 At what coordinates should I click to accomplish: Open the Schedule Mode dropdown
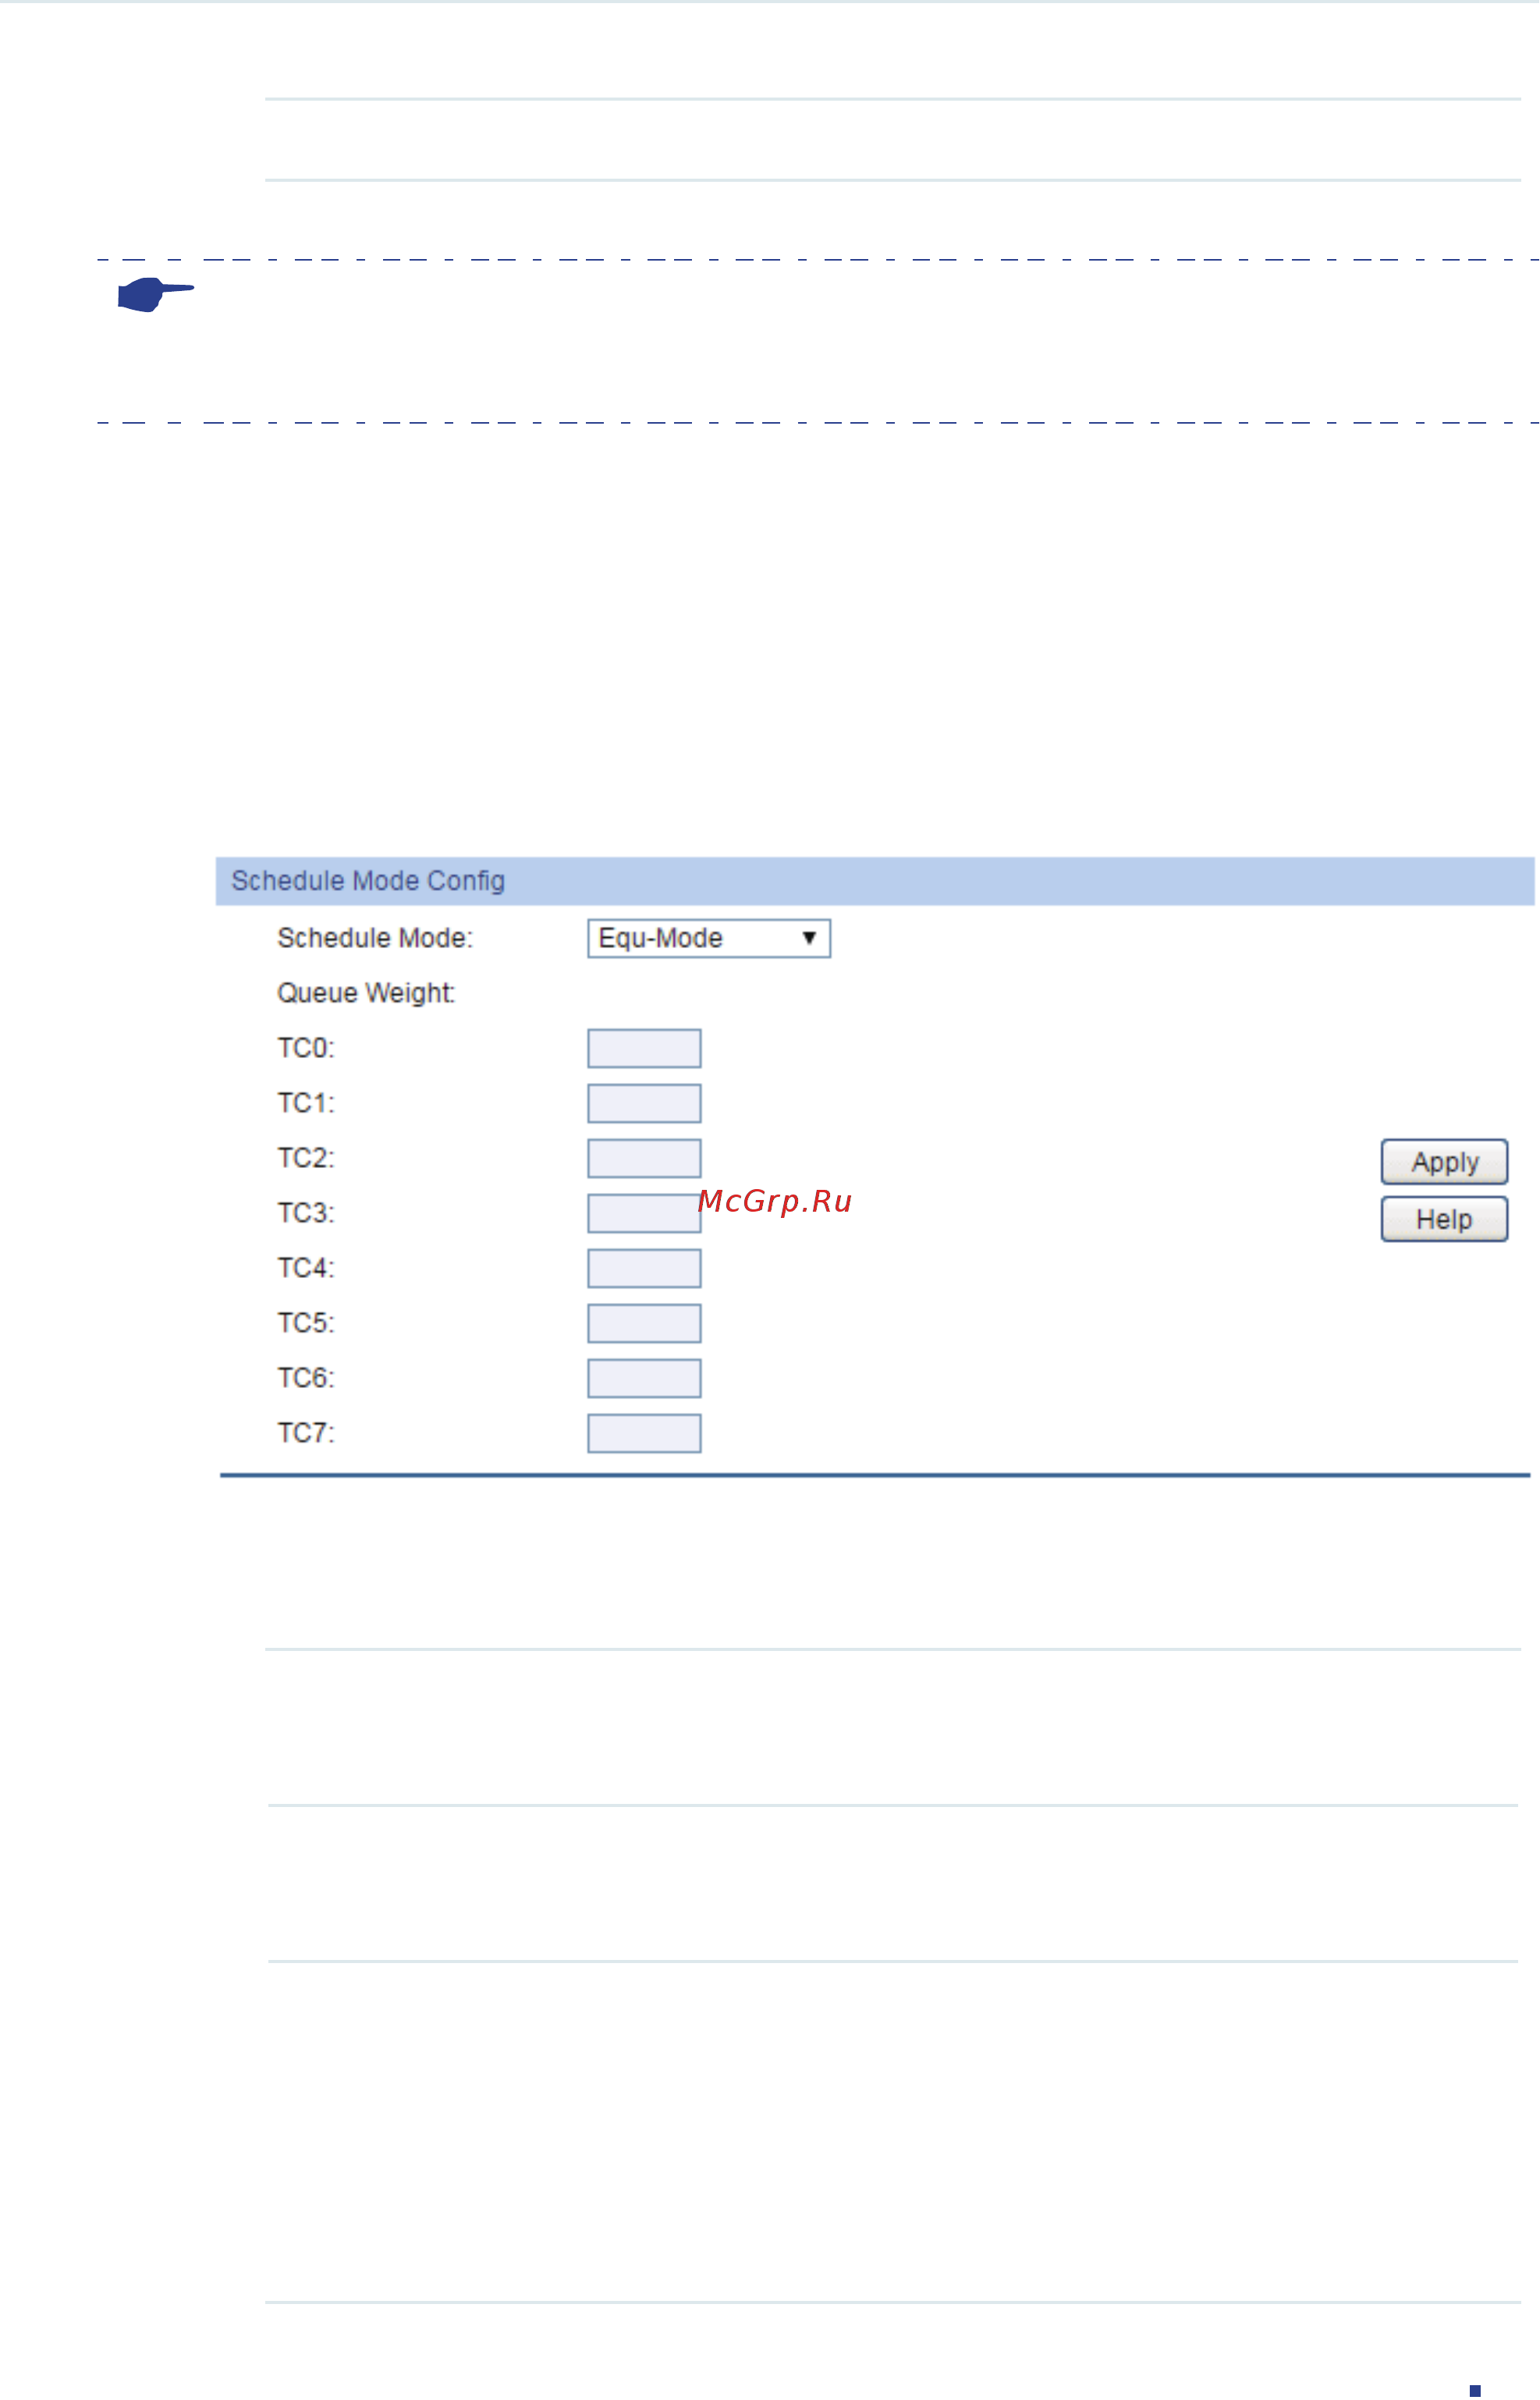click(x=709, y=938)
